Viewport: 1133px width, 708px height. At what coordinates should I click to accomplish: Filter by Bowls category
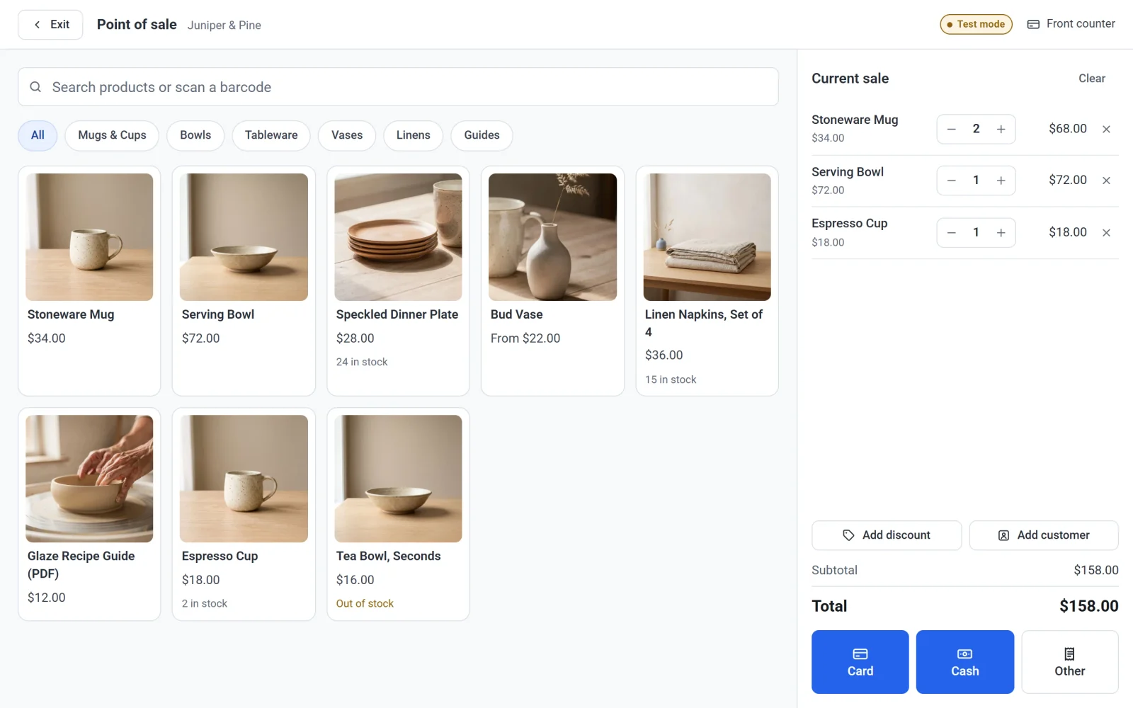coord(195,135)
